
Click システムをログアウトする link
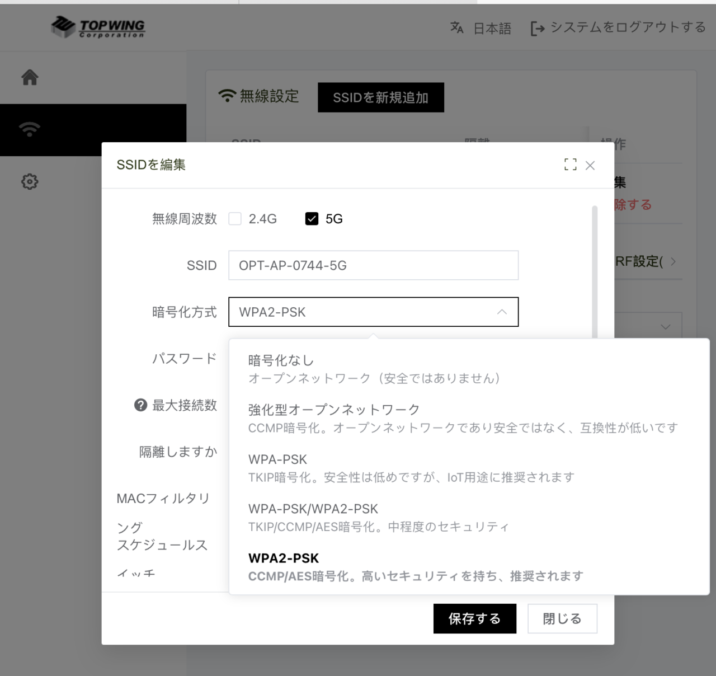click(x=628, y=27)
